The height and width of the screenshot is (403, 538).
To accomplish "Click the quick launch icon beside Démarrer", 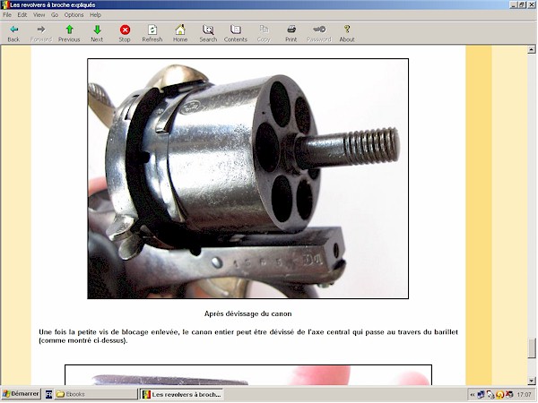I will tap(48, 394).
